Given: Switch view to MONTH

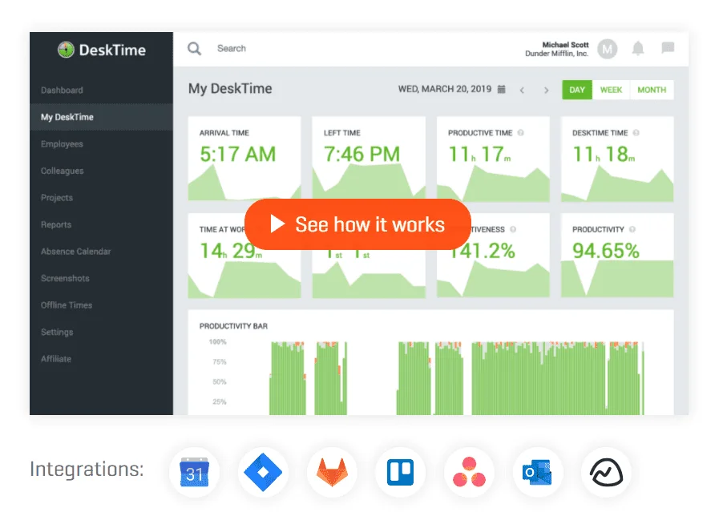Looking at the screenshot, I should pyautogui.click(x=652, y=90).
